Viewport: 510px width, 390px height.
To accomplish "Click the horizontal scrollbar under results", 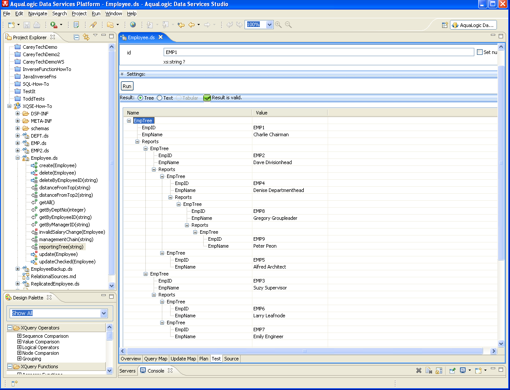I will point(305,351).
